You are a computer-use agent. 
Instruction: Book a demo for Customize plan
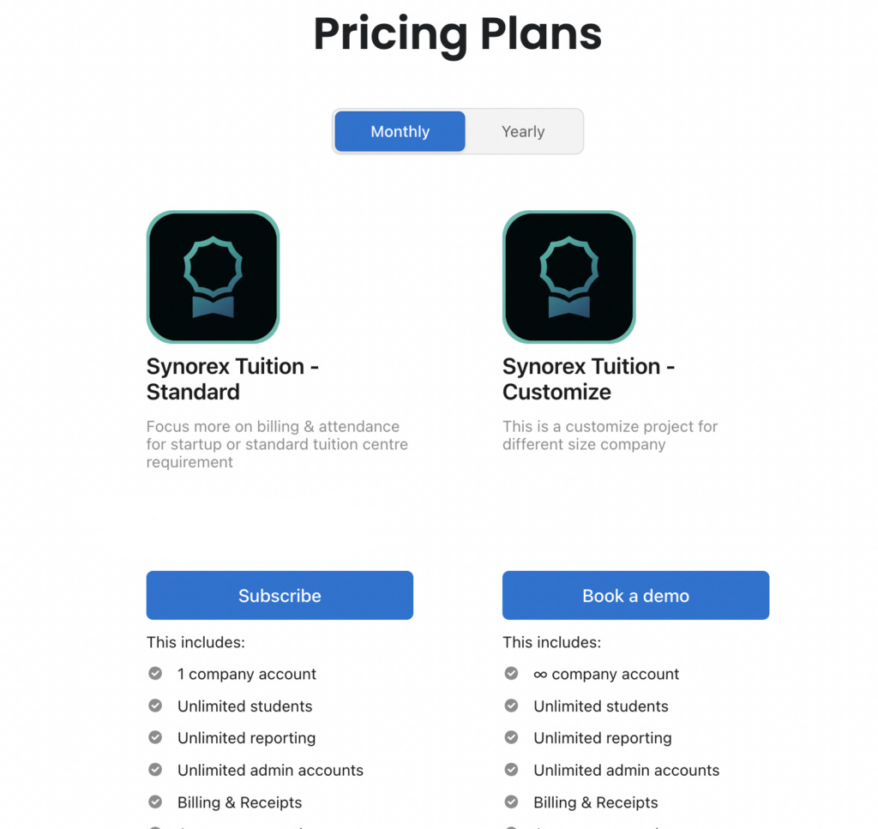(x=635, y=595)
